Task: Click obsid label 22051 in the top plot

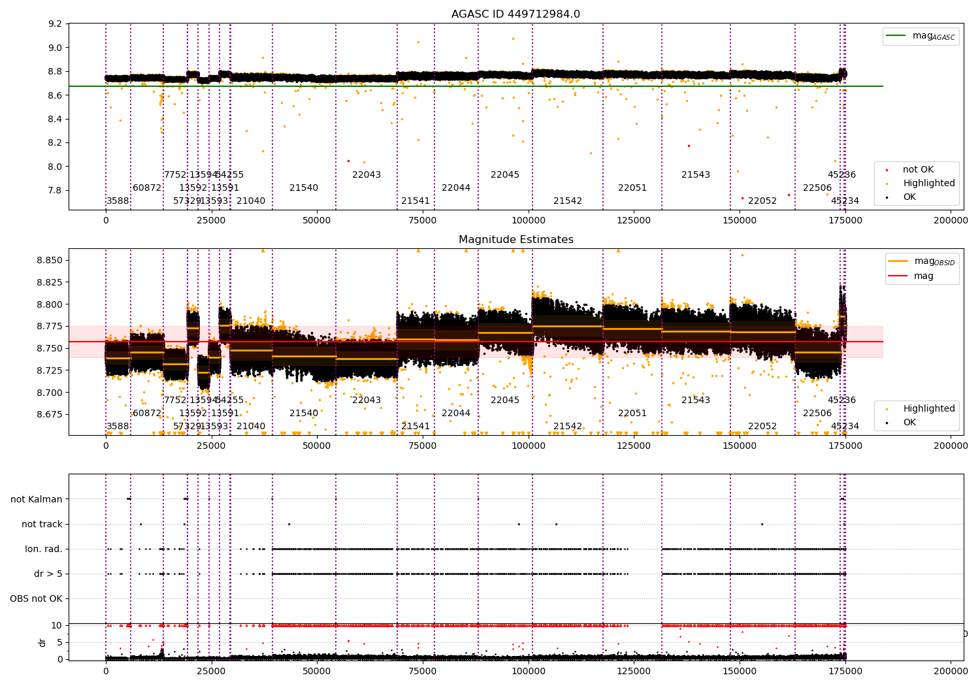Action: 632,188
